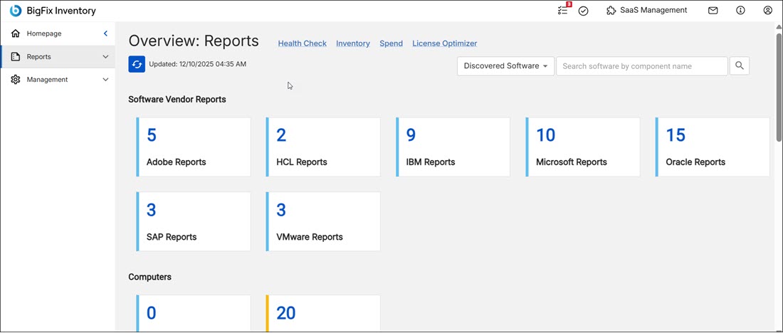Open SaaS Management from top bar
This screenshot has width=783, height=333.
646,11
